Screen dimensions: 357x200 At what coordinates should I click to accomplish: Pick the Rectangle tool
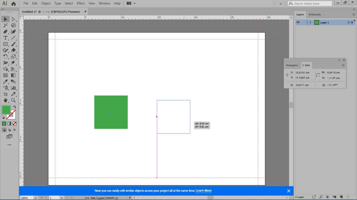coord(5,44)
